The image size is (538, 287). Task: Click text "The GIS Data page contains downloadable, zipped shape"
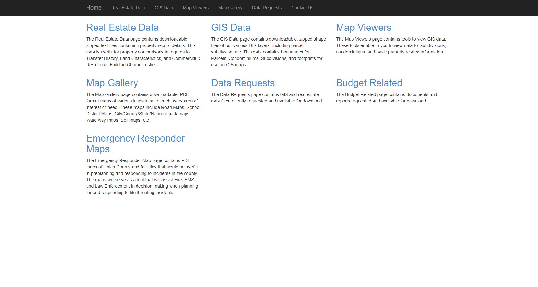point(269,39)
